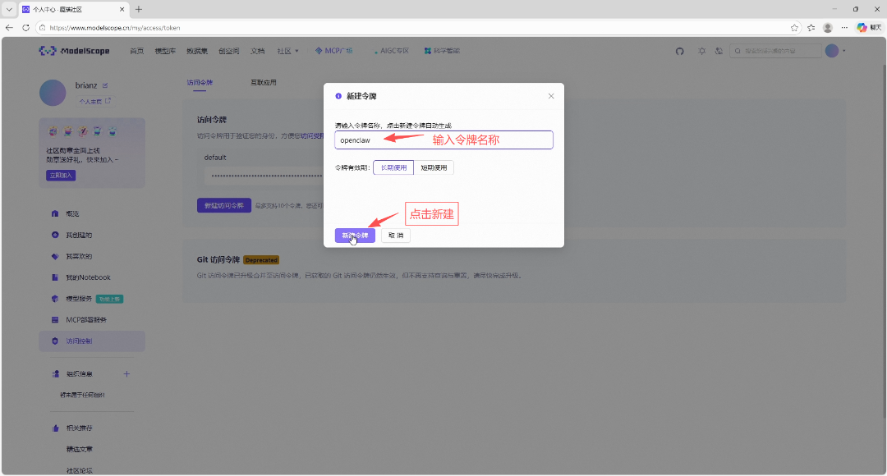The width and height of the screenshot is (887, 476).
Task: Click the 组织信息 people icon
Action: coord(56,373)
